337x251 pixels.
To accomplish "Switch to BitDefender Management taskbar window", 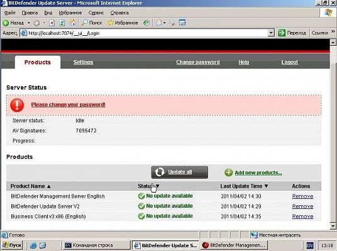I will coord(234,245).
